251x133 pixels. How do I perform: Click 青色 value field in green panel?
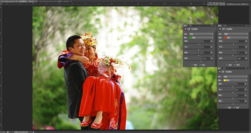(x=206, y=41)
